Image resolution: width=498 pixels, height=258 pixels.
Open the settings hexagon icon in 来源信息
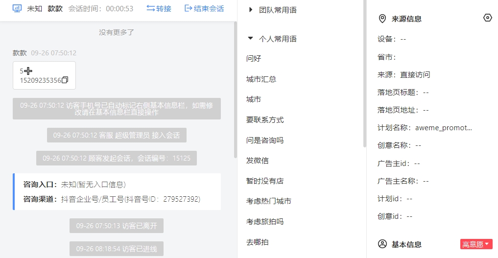pyautogui.click(x=488, y=18)
